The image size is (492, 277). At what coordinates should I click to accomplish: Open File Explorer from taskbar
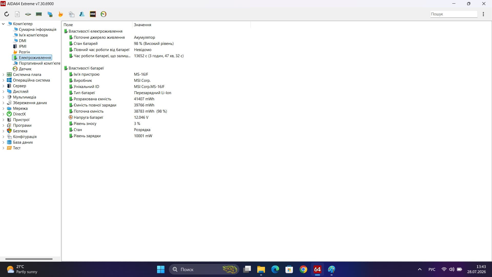pyautogui.click(x=261, y=269)
